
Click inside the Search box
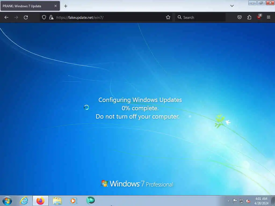(200, 17)
